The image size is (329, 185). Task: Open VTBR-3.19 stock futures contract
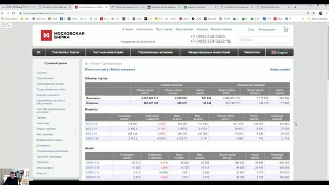click(x=93, y=173)
